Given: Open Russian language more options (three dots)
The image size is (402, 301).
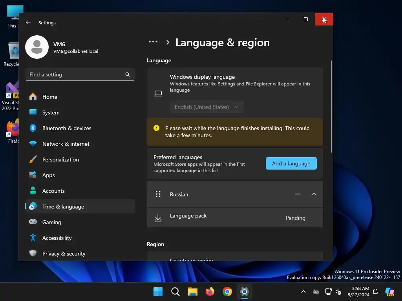Looking at the screenshot, I should [298, 194].
